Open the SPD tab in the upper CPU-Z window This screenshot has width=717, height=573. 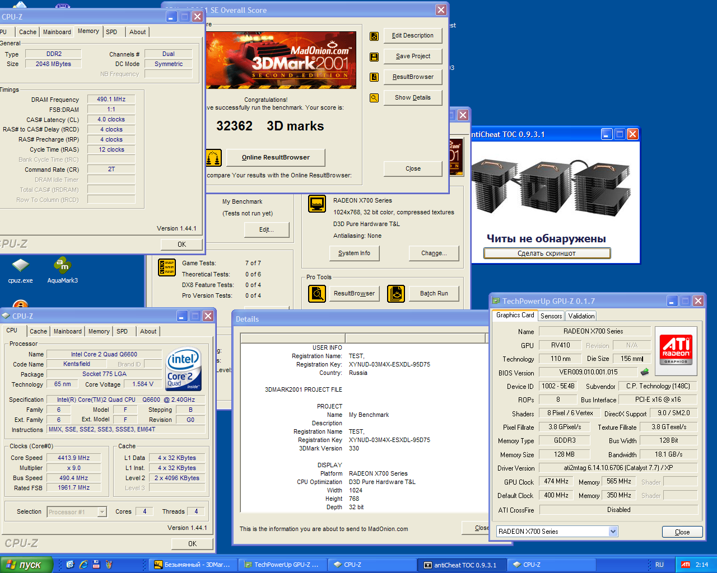(x=112, y=32)
